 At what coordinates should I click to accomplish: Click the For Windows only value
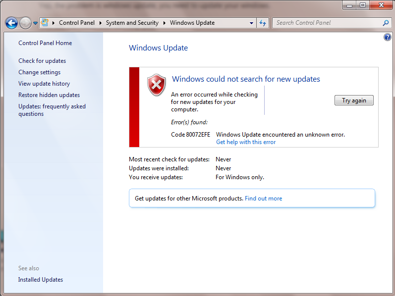(240, 177)
